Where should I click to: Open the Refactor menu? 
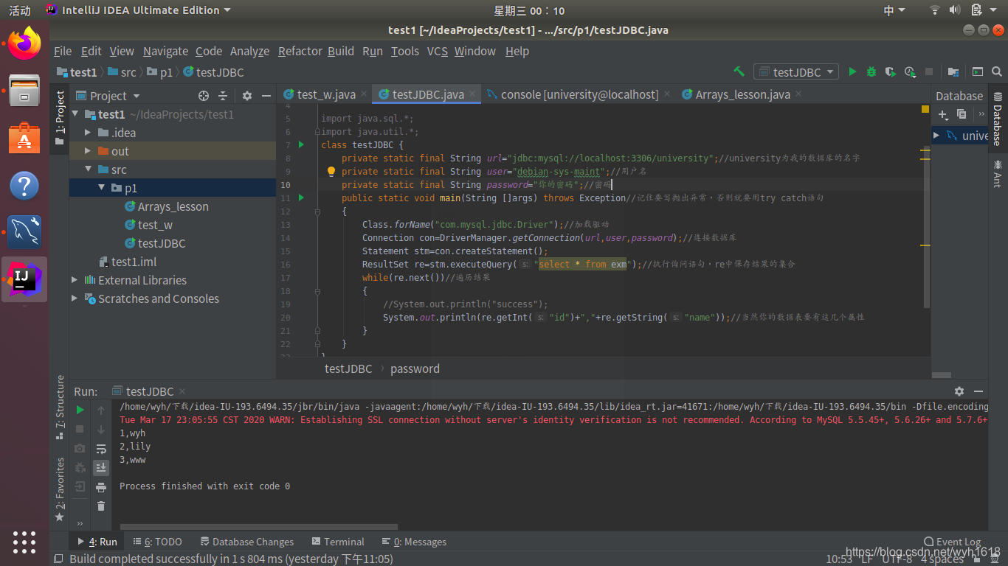300,51
